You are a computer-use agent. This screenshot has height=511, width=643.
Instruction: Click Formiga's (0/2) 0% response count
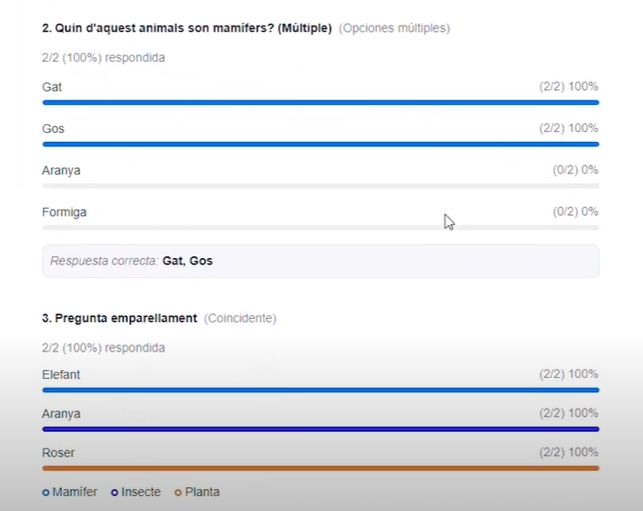coord(575,212)
